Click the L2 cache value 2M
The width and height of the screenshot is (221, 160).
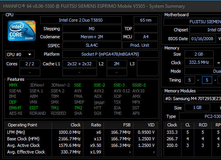pyautogui.click(x=117, y=64)
